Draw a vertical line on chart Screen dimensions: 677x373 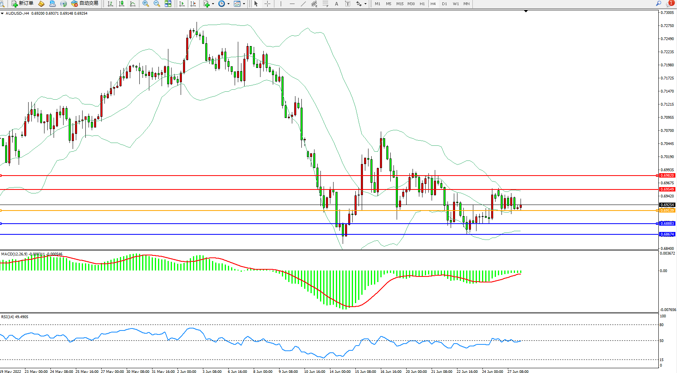281,4
